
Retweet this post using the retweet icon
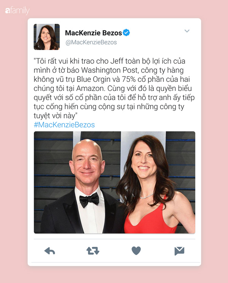click(93, 251)
